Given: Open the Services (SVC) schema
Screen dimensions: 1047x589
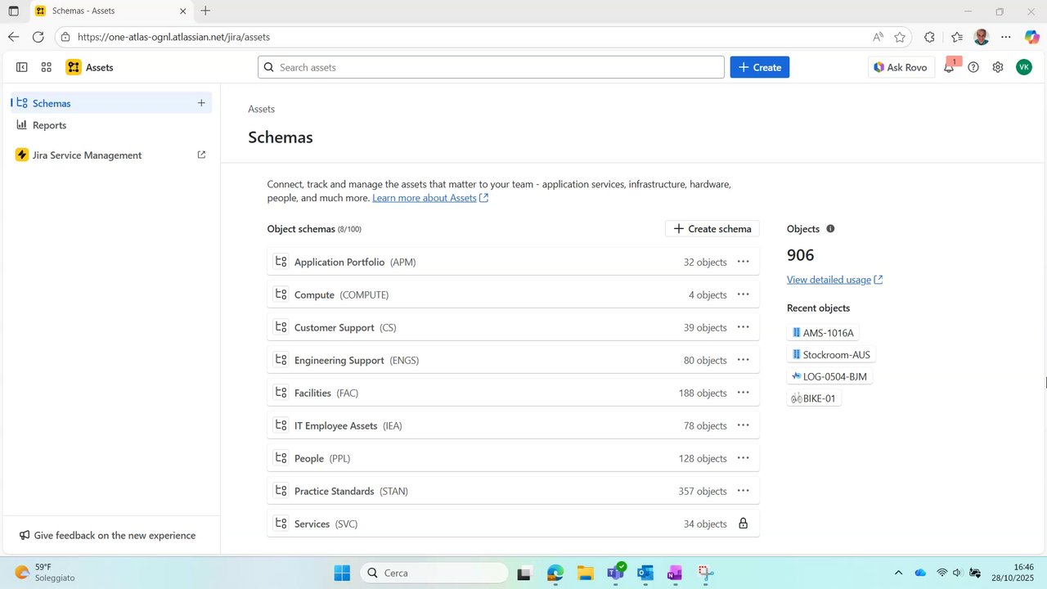Looking at the screenshot, I should pyautogui.click(x=513, y=524).
